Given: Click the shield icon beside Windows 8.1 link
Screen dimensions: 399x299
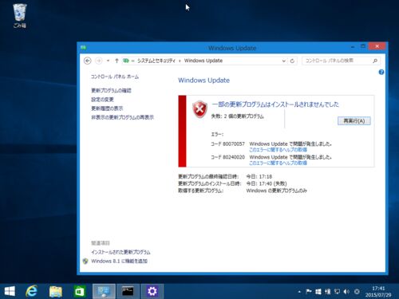Looking at the screenshot, I should (x=85, y=262).
